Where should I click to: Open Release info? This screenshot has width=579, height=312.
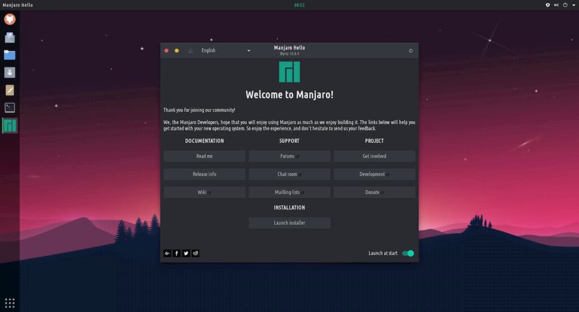click(204, 174)
